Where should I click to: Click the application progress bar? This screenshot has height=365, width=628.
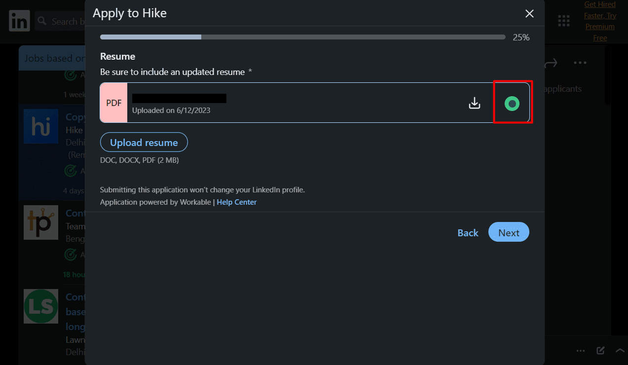pyautogui.click(x=302, y=37)
